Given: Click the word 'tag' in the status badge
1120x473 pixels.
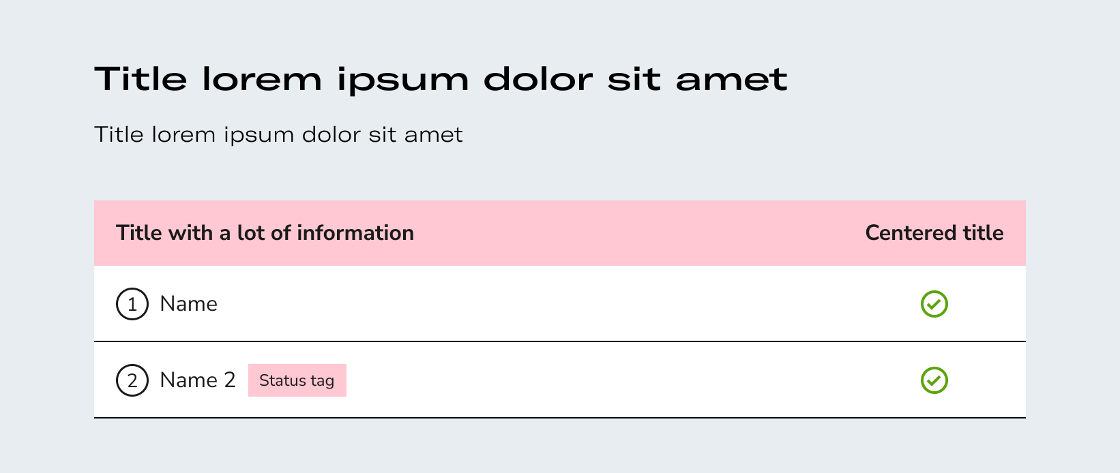Looking at the screenshot, I should (322, 381).
